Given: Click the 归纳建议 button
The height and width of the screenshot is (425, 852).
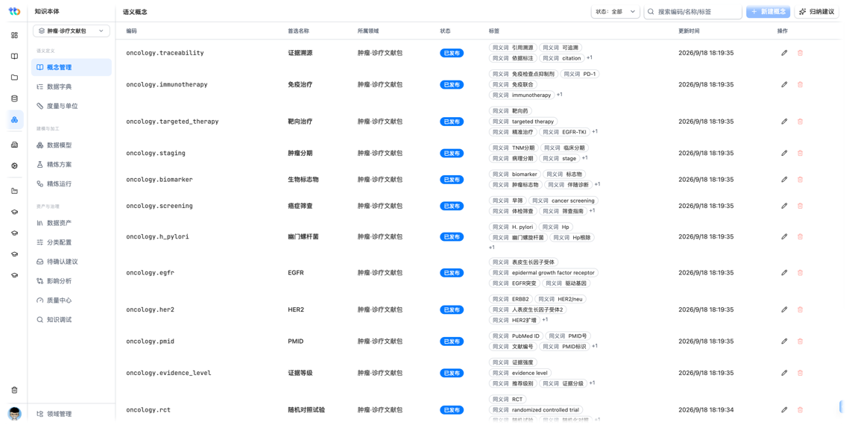Looking at the screenshot, I should (817, 11).
